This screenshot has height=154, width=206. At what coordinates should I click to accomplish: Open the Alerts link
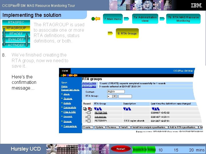click(x=67, y=94)
